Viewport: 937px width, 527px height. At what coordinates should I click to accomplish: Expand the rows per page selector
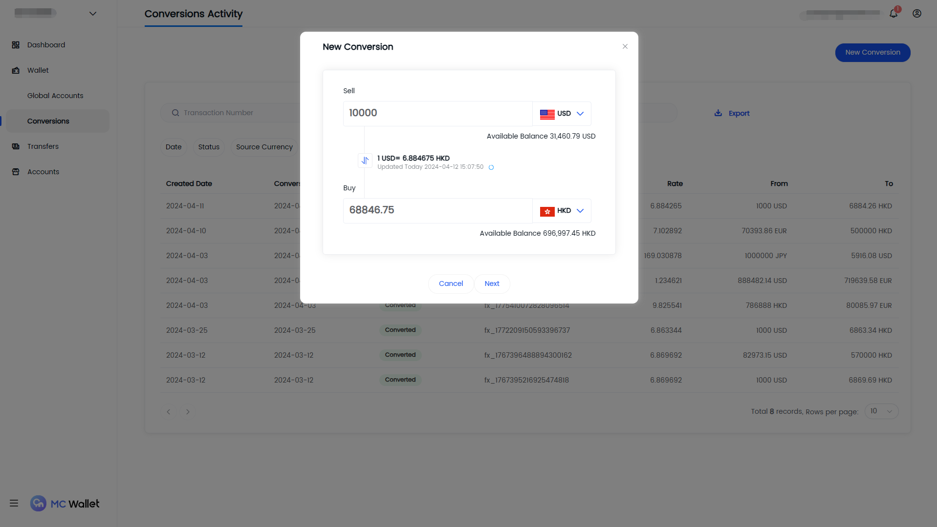pyautogui.click(x=881, y=411)
